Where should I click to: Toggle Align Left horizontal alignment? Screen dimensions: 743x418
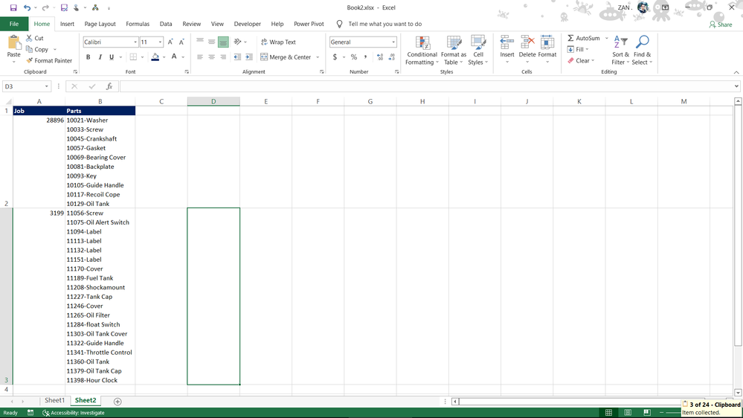(x=200, y=57)
